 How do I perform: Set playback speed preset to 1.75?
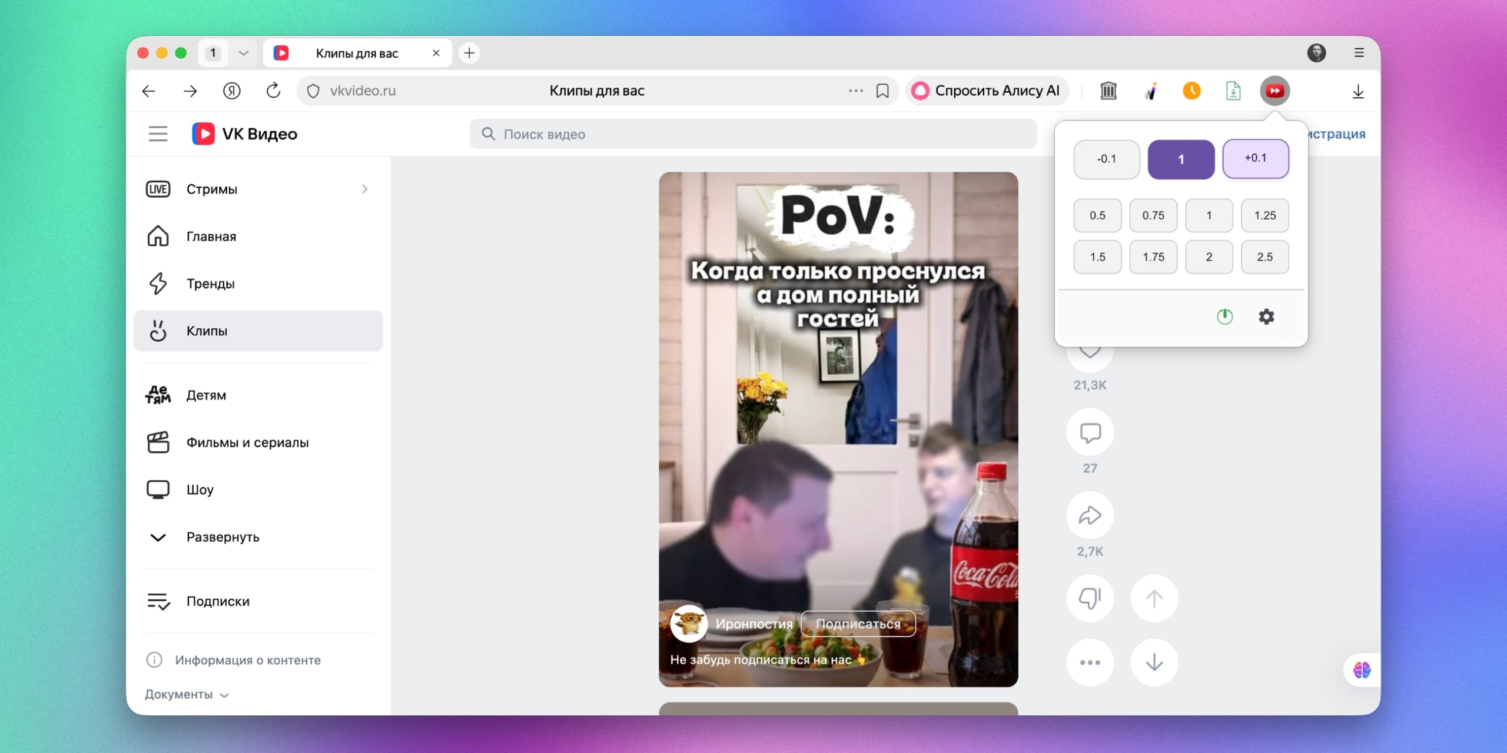click(1153, 257)
